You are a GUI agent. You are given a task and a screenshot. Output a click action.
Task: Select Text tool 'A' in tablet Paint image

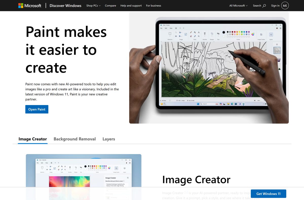click(199, 32)
